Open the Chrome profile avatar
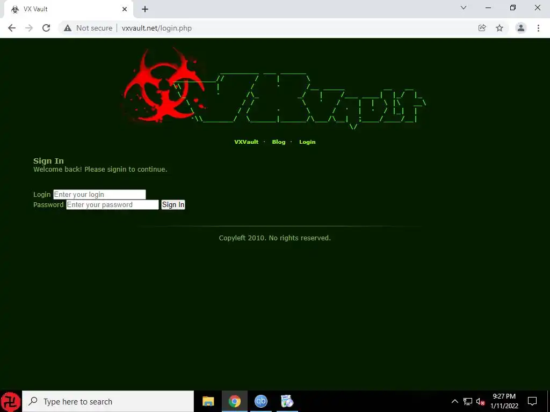 [x=521, y=28]
